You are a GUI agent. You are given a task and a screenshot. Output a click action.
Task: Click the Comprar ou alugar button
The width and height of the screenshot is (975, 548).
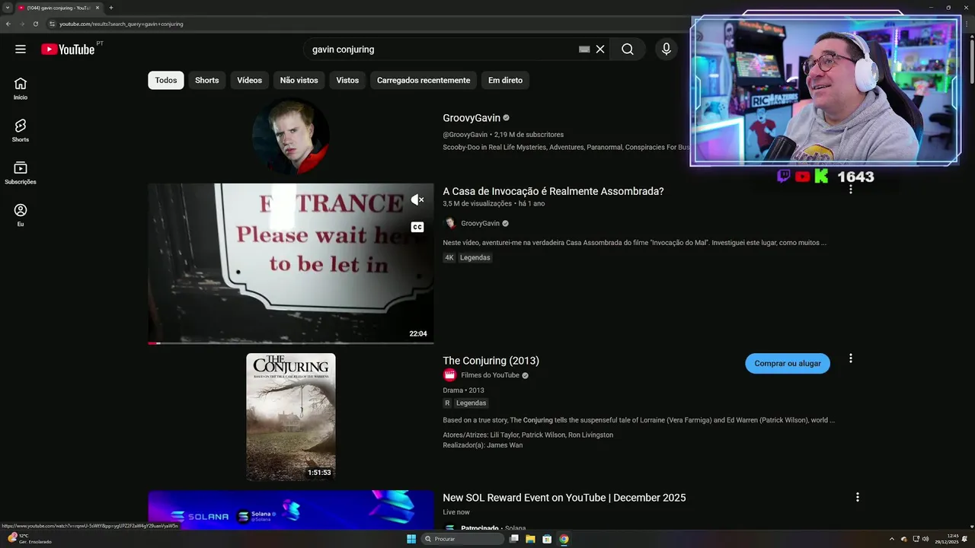click(788, 364)
